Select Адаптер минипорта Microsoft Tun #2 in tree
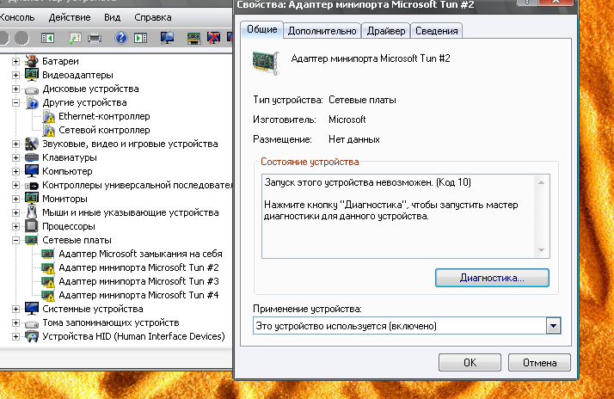 [138, 267]
